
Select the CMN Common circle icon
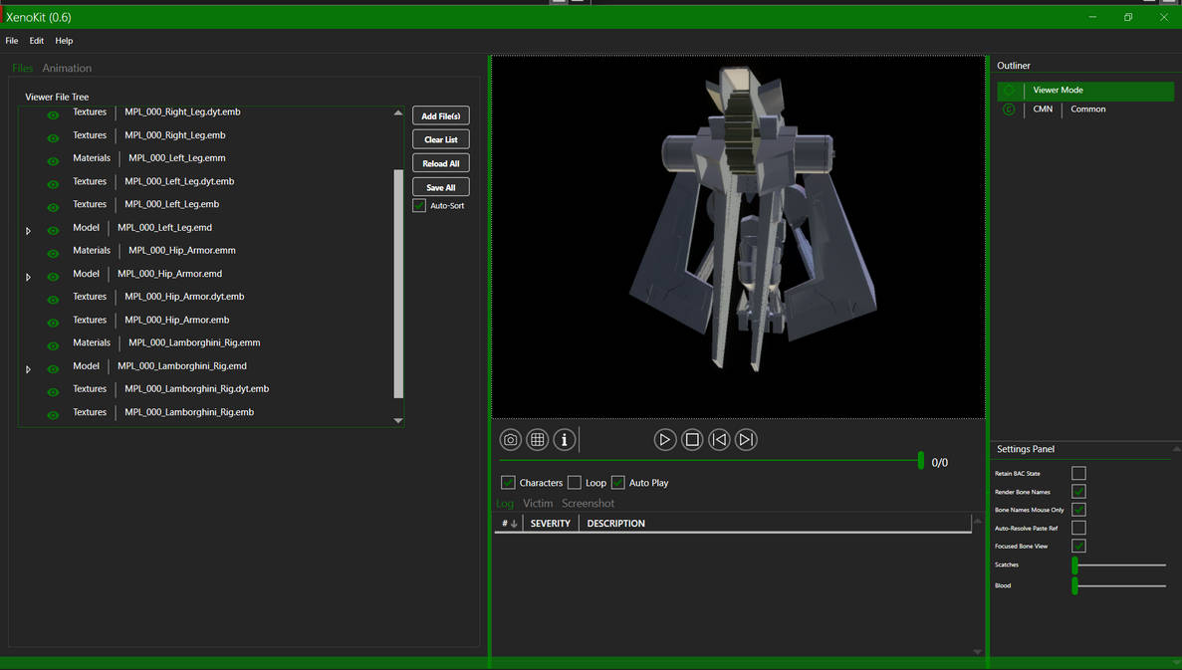pyautogui.click(x=1009, y=110)
